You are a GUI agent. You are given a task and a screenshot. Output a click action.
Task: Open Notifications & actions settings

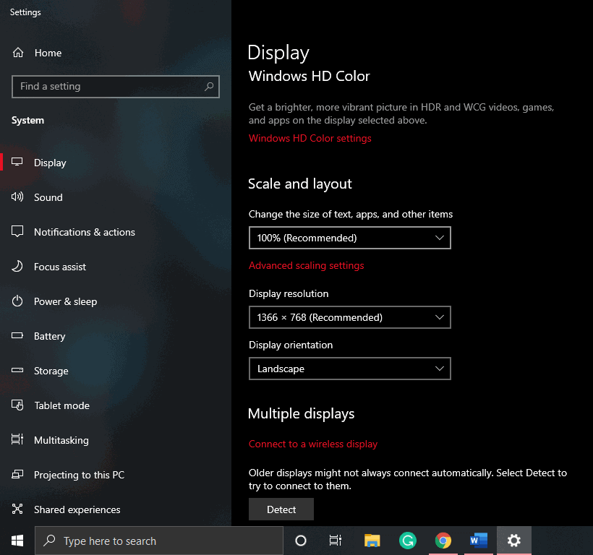tap(85, 232)
